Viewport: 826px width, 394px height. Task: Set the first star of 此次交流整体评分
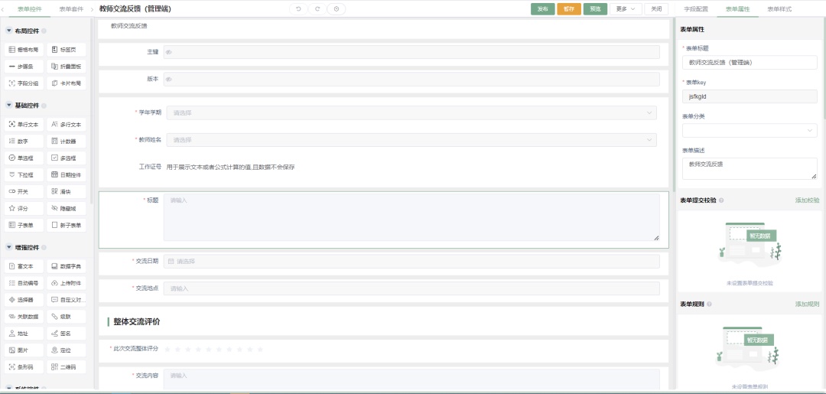[x=168, y=349]
